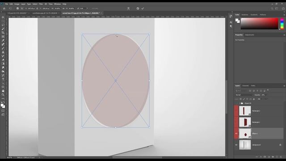Select the Frame tool
This screenshot has width=286, height=161.
click(x=3, y=37)
